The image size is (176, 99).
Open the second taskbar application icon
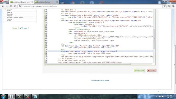coord(19,97)
